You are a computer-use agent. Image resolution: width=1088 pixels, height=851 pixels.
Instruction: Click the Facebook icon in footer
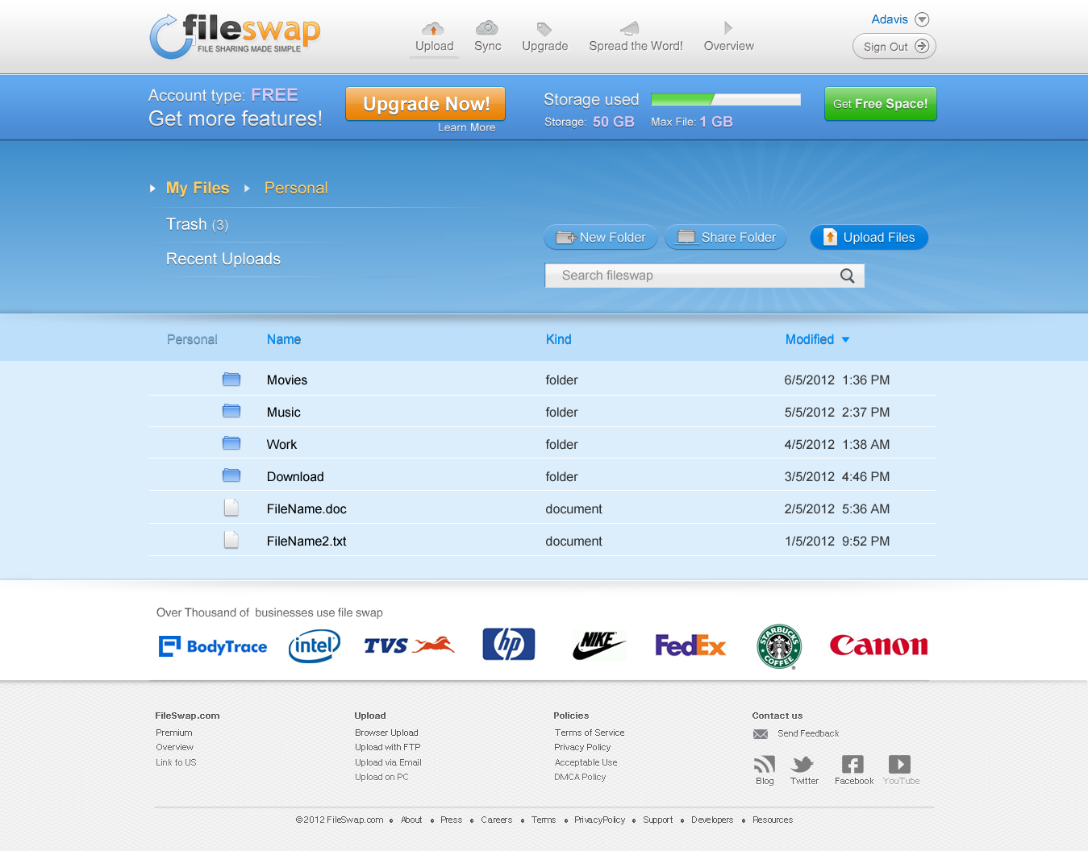pos(852,764)
